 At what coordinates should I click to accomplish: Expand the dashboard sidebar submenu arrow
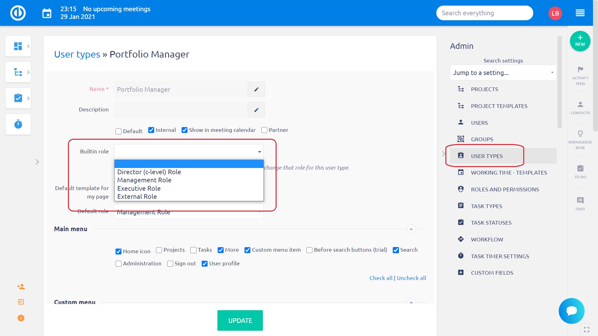[28, 46]
